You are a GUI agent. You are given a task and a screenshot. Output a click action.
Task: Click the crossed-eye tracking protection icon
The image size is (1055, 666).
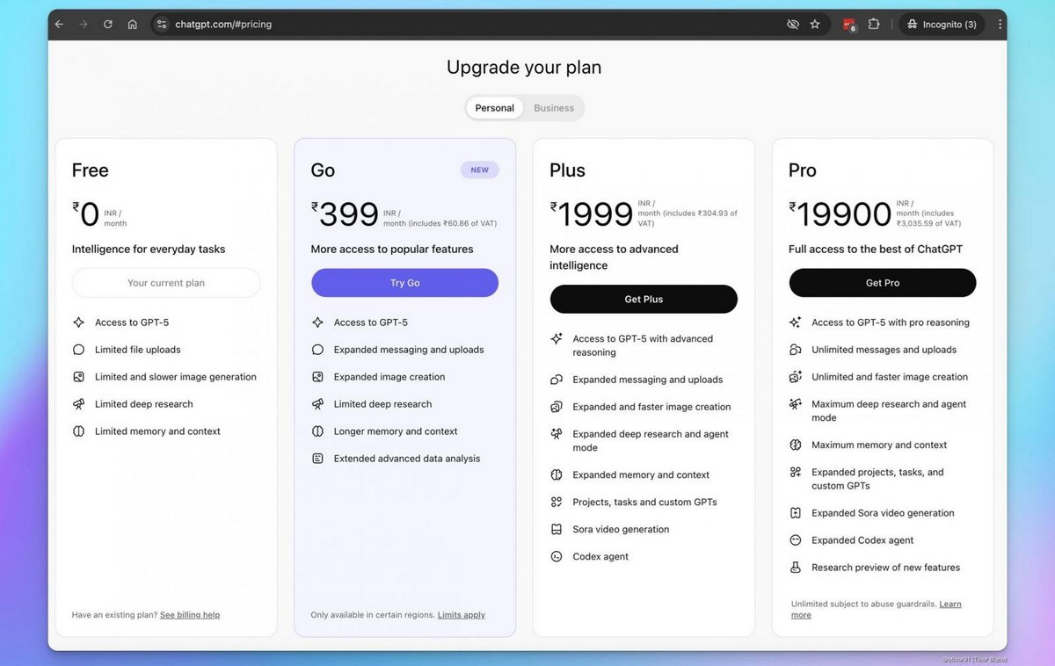click(793, 25)
